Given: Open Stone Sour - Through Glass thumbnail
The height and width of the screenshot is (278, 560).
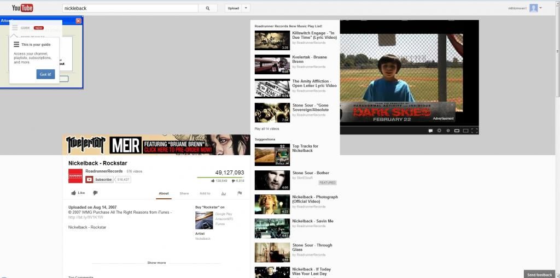Looking at the screenshot, I should coord(272,252).
